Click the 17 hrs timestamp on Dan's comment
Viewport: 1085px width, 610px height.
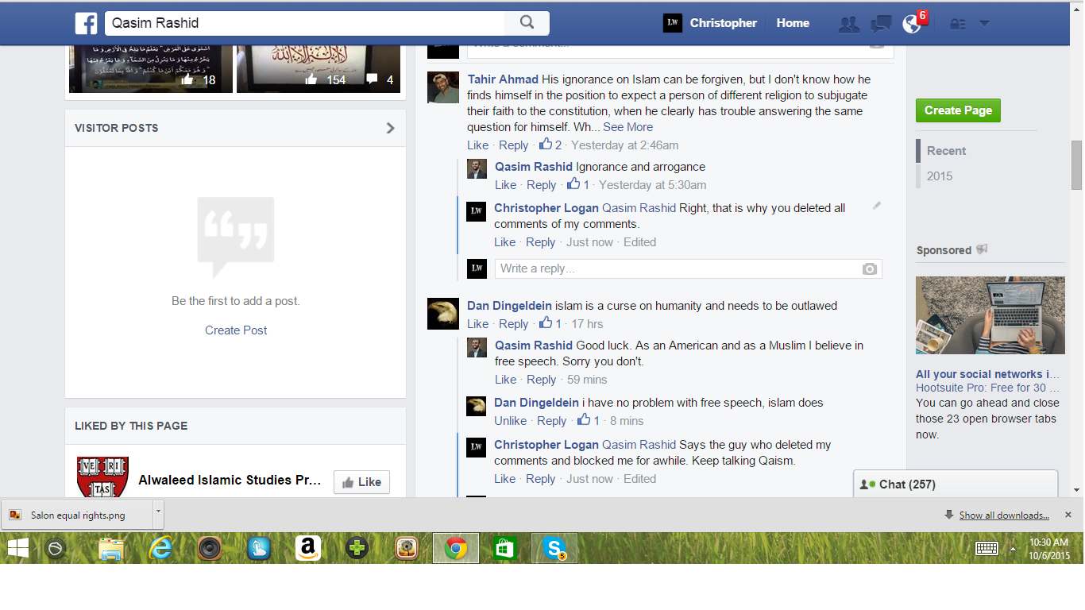coord(587,324)
